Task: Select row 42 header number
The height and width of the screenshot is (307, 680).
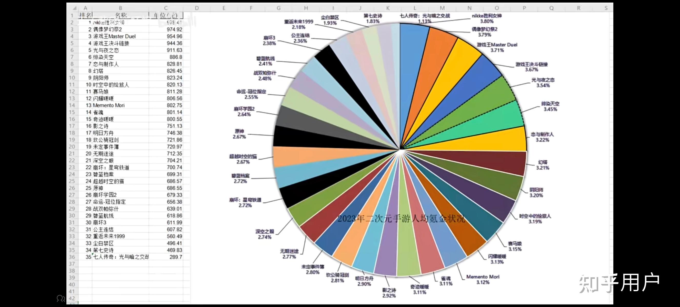Action: pos(72,298)
